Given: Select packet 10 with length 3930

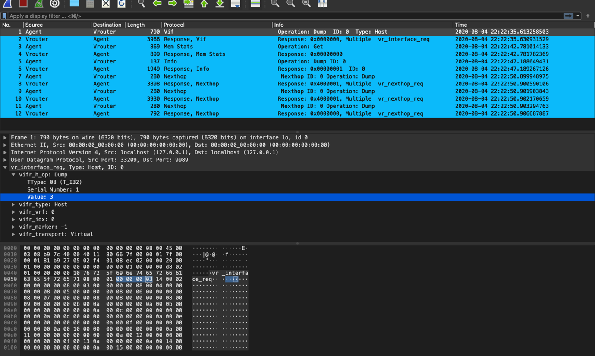Looking at the screenshot, I should [297, 99].
